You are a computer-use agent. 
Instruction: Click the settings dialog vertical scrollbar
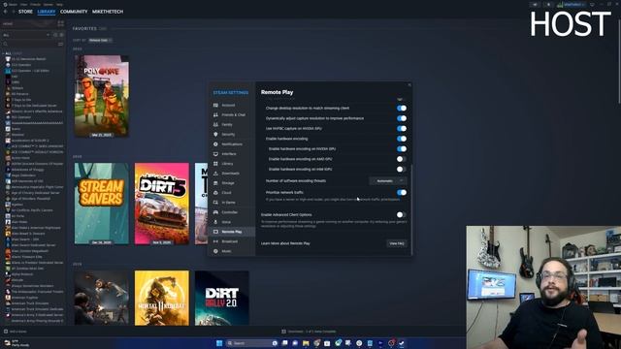pyautogui.click(x=411, y=209)
